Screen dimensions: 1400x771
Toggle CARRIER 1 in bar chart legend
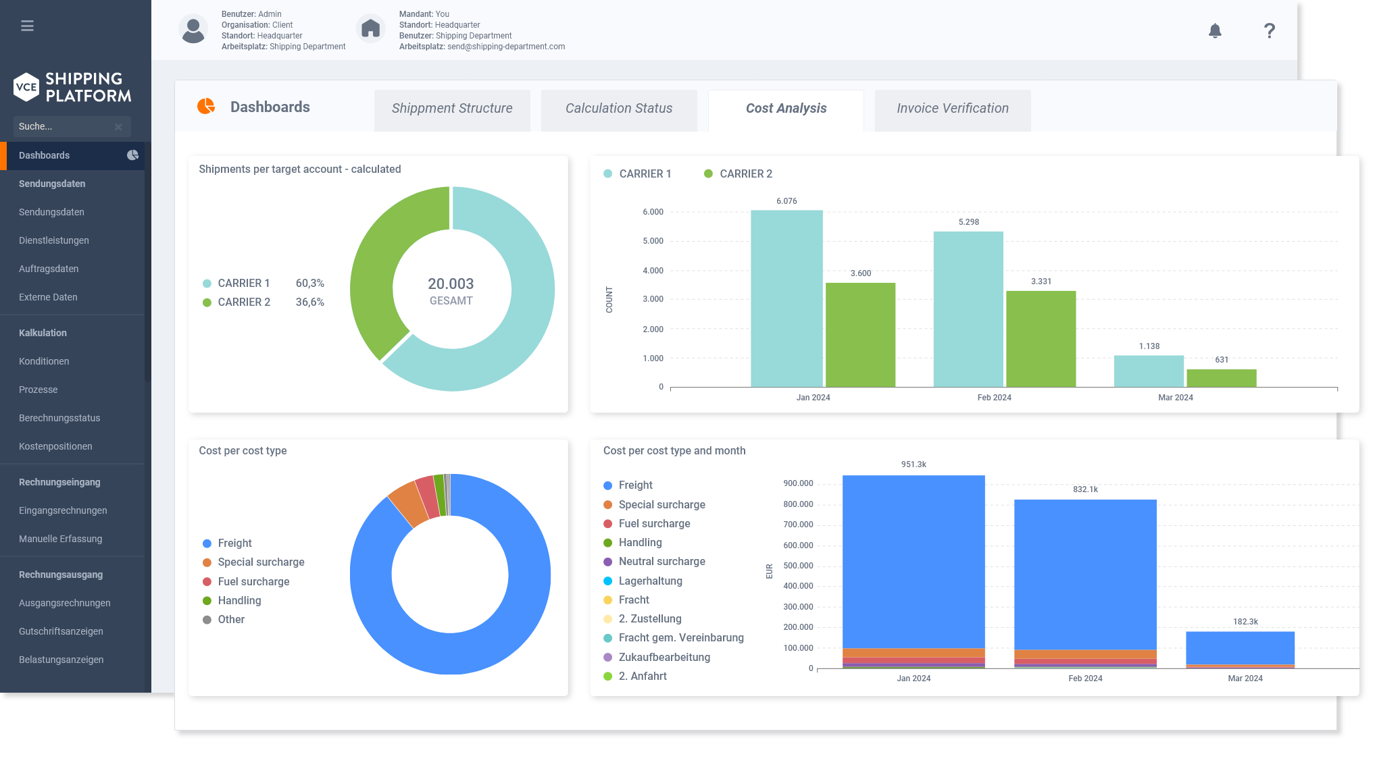pos(637,174)
